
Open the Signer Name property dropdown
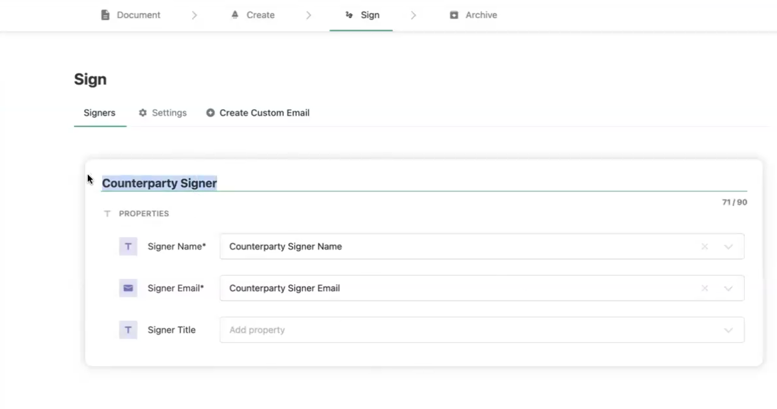(x=482, y=246)
